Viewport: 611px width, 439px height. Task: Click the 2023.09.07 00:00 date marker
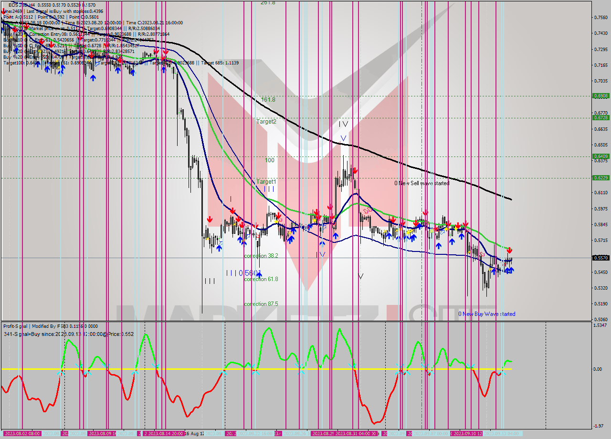[431, 433]
